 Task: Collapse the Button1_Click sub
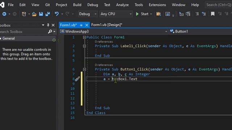(84, 69)
